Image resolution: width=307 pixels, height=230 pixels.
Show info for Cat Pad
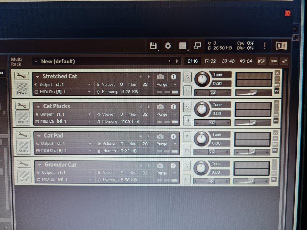[x=173, y=136]
